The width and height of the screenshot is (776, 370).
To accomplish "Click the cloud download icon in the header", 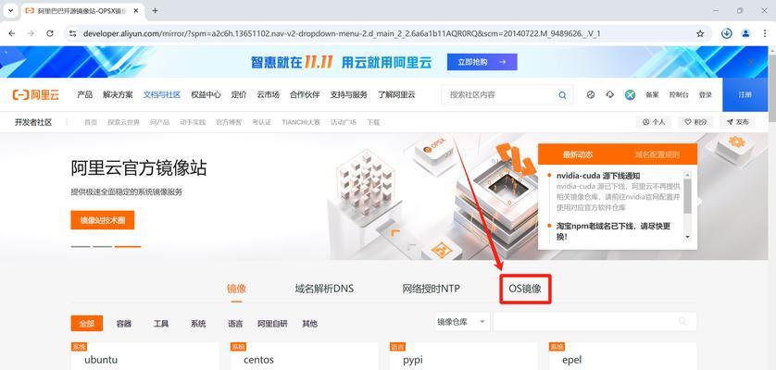I will (x=609, y=94).
